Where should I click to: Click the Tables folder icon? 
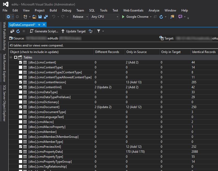click(20, 57)
